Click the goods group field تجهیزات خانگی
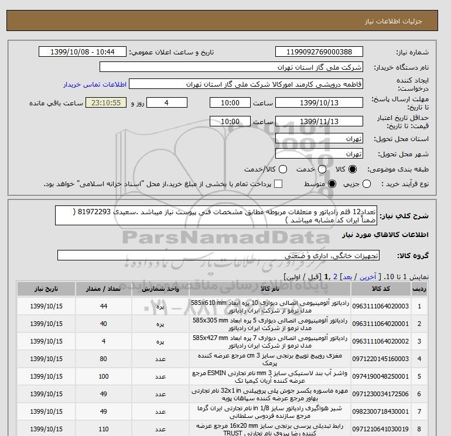This screenshot has width=451, height=436. click(218, 255)
